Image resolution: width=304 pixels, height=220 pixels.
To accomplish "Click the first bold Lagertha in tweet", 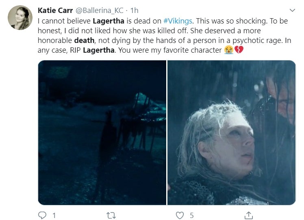I will [x=109, y=21].
